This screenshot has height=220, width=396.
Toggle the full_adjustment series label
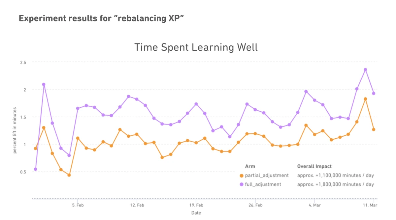[263, 184]
